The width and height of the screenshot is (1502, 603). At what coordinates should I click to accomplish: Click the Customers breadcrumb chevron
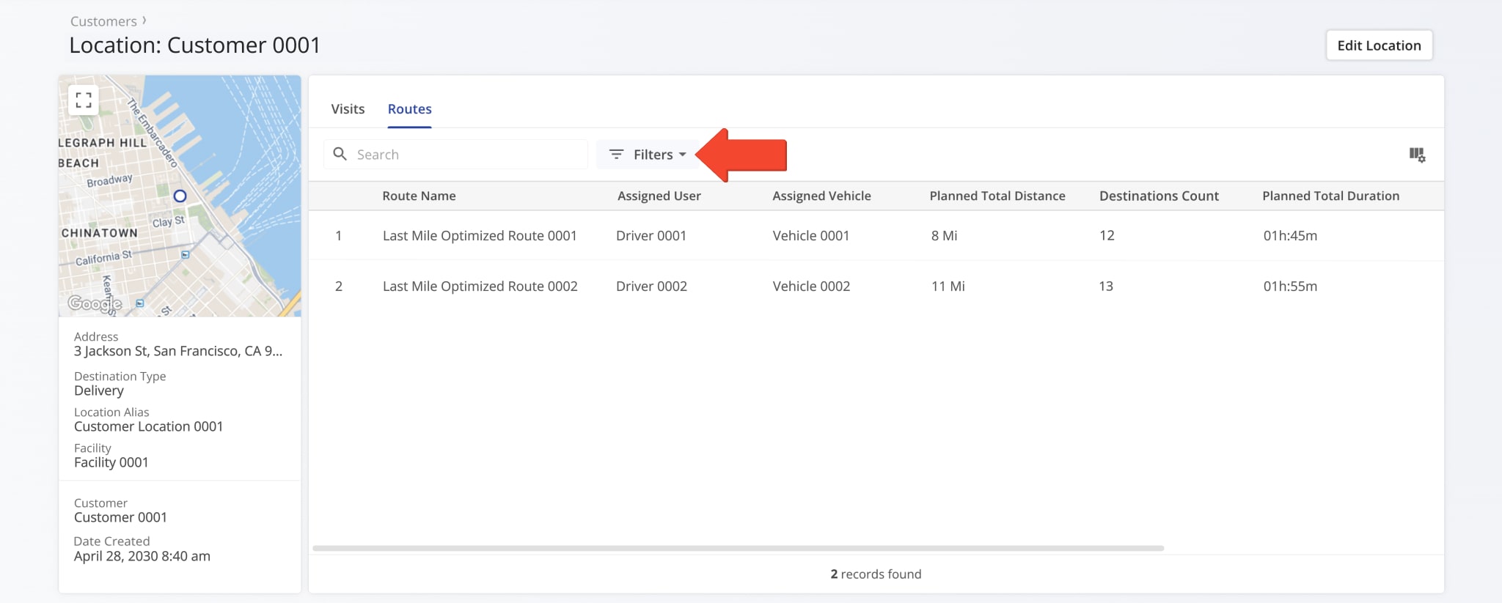(x=144, y=21)
